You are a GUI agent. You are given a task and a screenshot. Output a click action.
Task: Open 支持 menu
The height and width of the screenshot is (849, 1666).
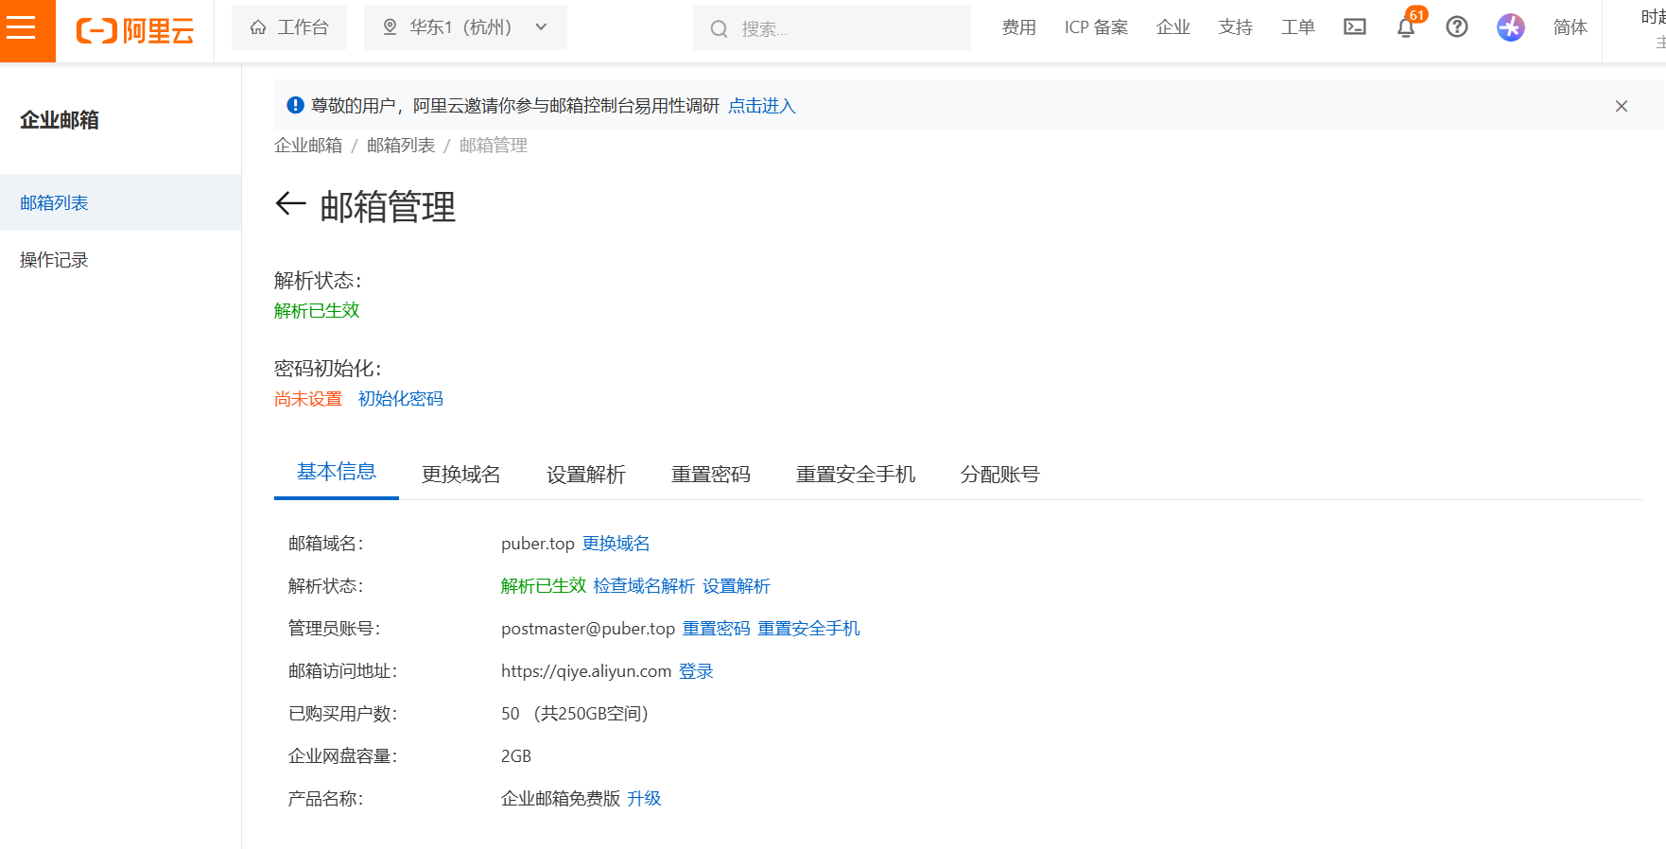pyautogui.click(x=1235, y=27)
